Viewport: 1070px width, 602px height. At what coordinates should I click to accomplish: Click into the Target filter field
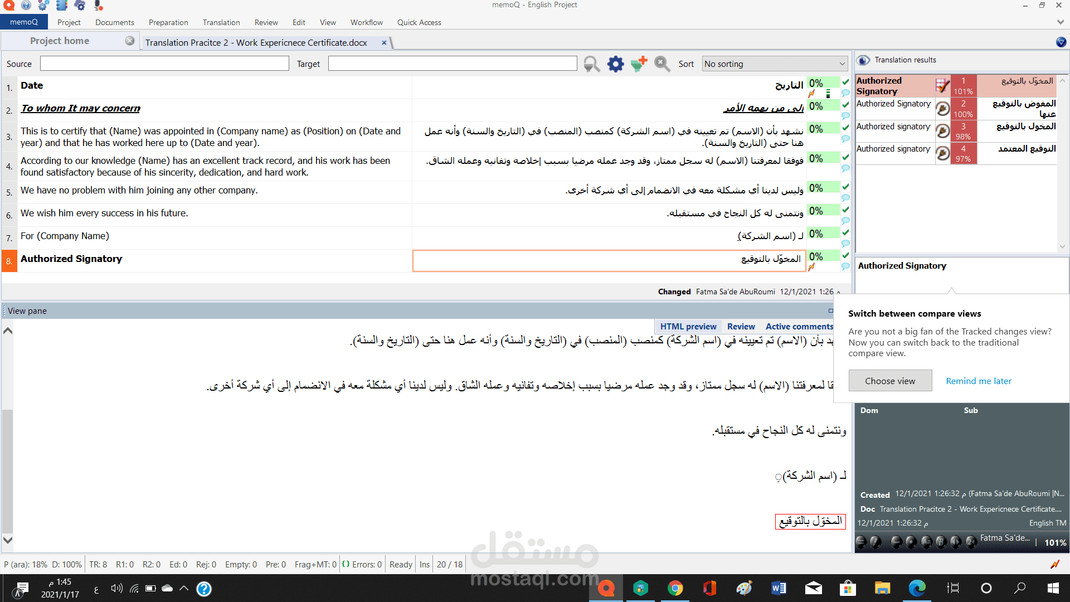453,64
